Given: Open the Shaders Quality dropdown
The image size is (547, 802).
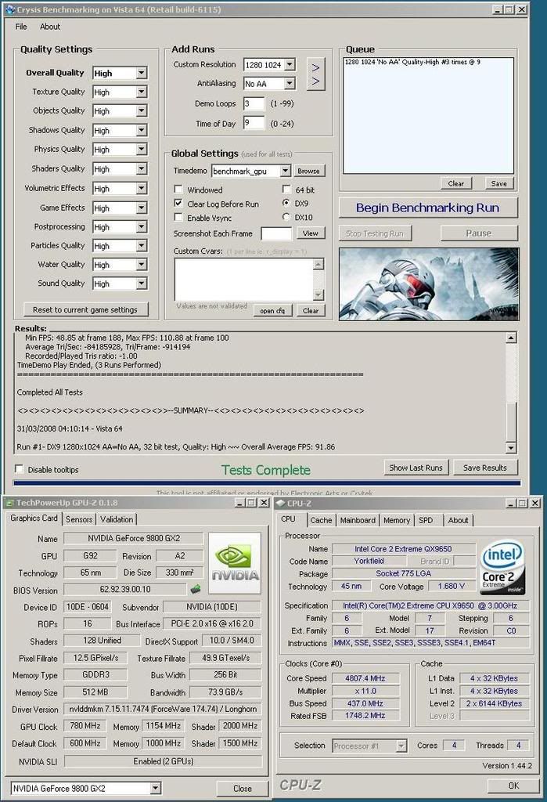Looking at the screenshot, I should (142, 169).
